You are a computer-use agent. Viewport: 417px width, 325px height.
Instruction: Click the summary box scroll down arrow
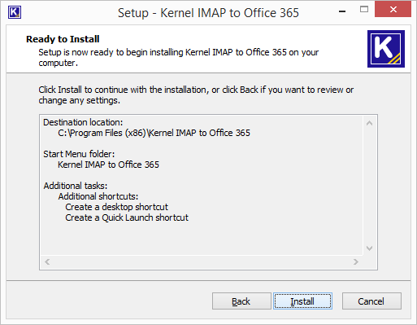pos(369,248)
